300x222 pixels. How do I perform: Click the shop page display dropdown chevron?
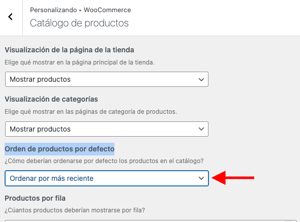click(201, 80)
